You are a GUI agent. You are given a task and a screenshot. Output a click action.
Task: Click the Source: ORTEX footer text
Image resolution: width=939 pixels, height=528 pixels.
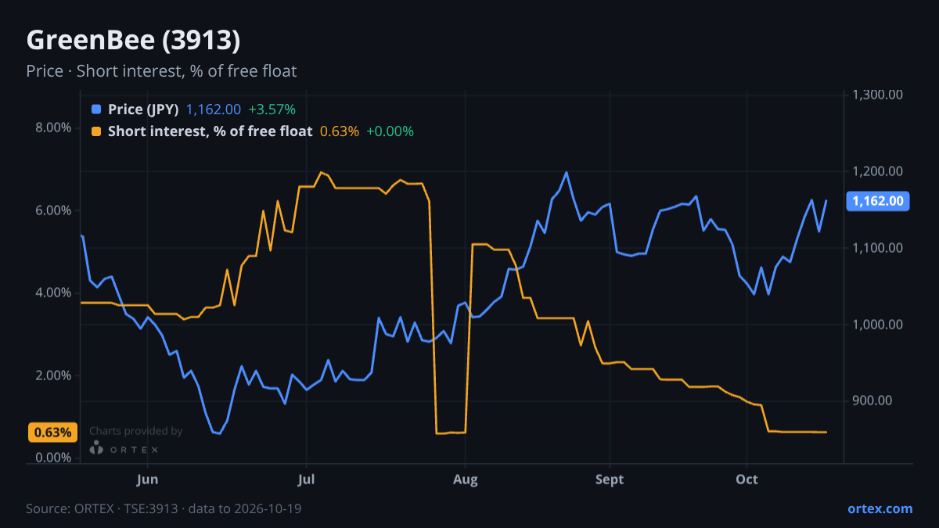[164, 508]
